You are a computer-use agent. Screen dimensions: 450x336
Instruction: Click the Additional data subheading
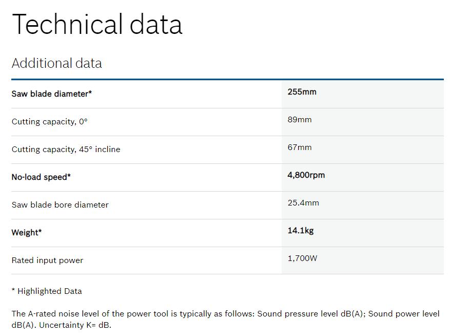click(56, 63)
